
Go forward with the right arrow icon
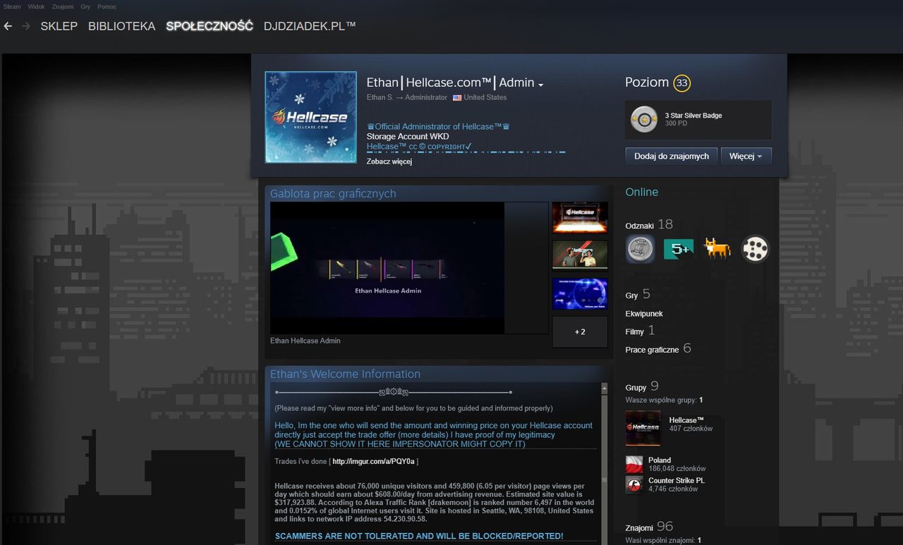tap(25, 26)
